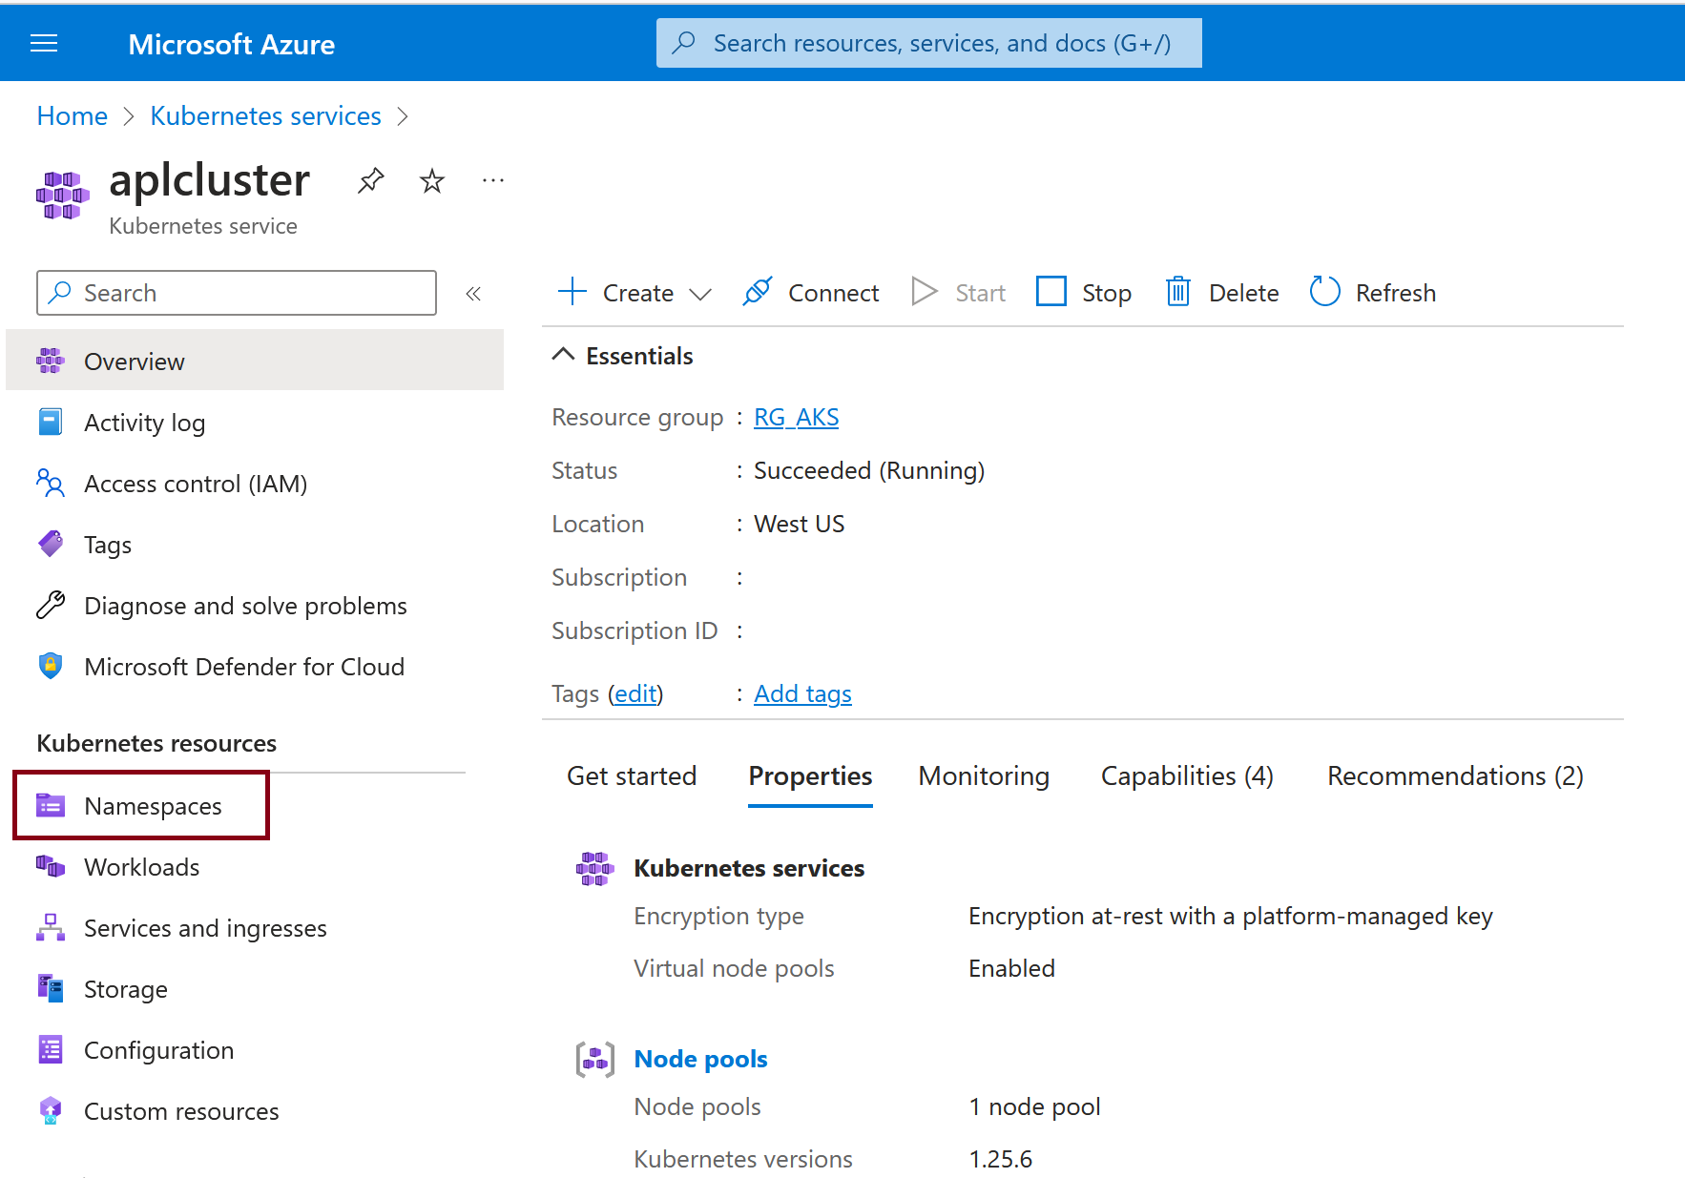Click the Node pools icon
Image resolution: width=1685 pixels, height=1178 pixels.
click(595, 1059)
